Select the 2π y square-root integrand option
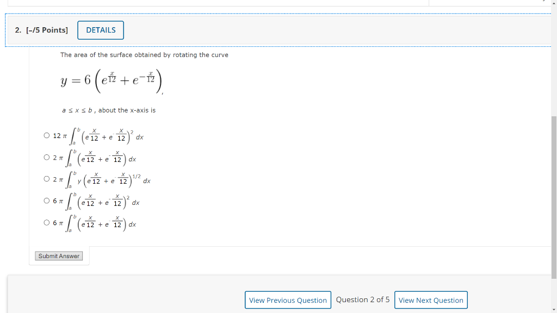This screenshot has width=557, height=313. (47, 179)
